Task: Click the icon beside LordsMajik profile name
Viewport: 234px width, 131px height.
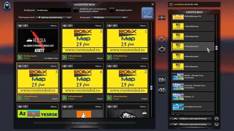Action: click(x=171, y=4)
